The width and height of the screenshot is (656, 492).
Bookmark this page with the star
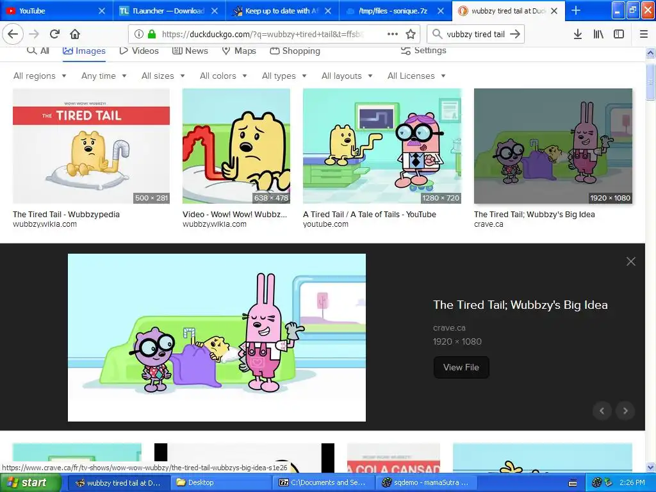coord(411,35)
